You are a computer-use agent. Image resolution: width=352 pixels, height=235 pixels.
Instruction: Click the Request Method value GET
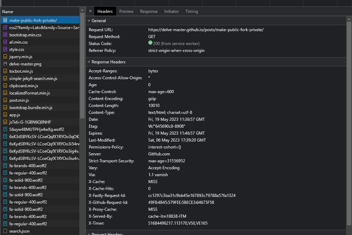152,37
